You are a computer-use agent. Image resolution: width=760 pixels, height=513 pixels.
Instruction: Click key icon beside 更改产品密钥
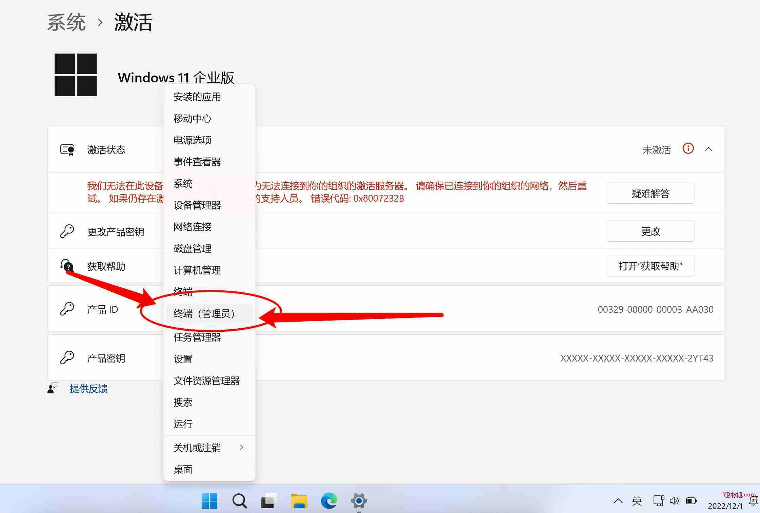pyautogui.click(x=67, y=231)
